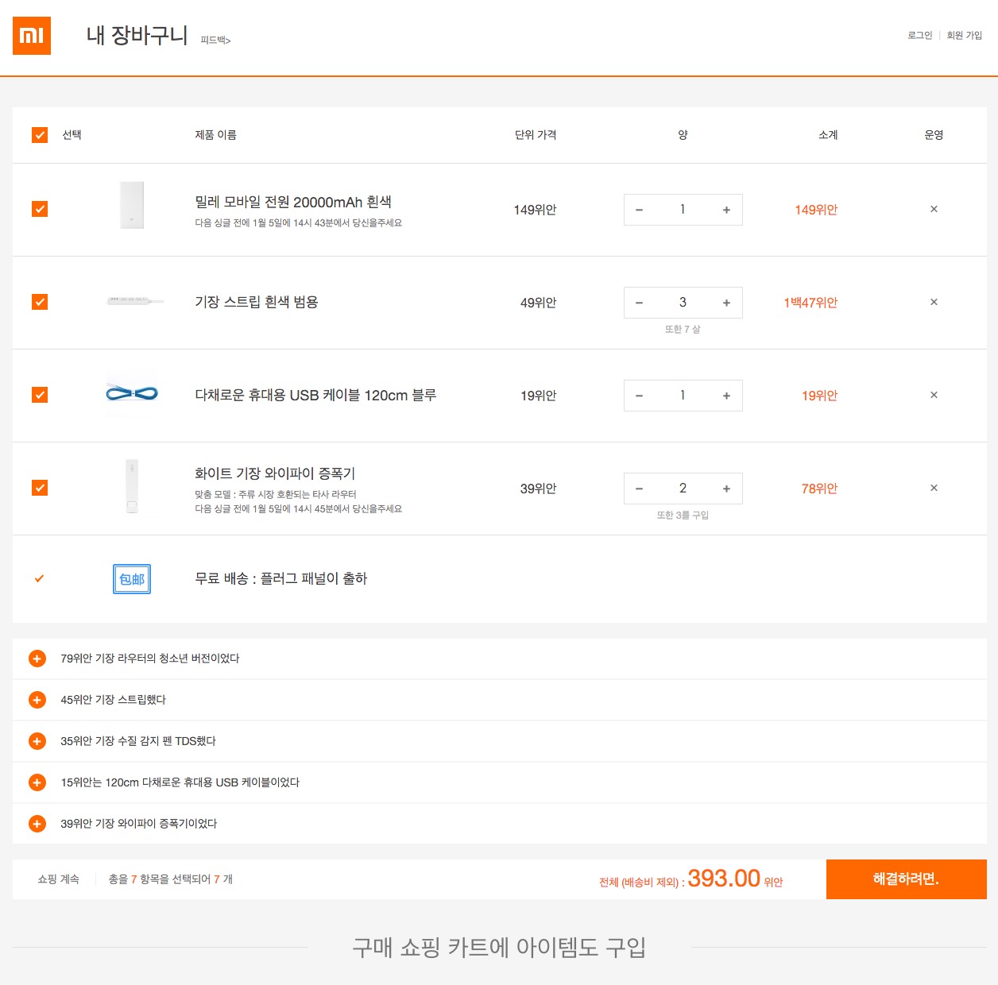Delete the white power strip from cart
This screenshot has height=985, width=998.
pyautogui.click(x=934, y=303)
